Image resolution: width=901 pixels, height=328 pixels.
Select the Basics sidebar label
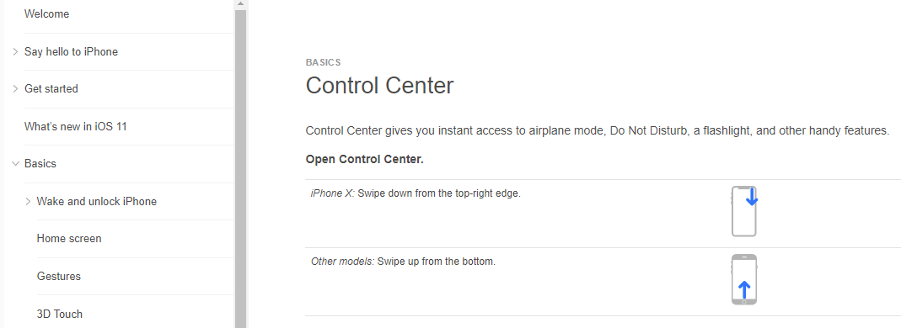40,163
